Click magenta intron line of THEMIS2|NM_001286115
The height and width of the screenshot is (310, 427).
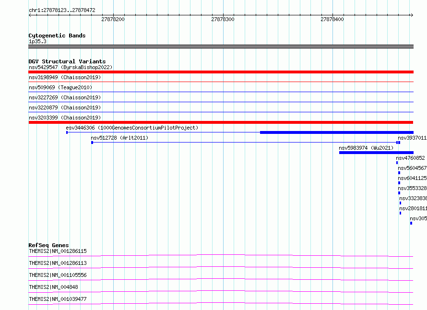pyautogui.click(x=221, y=255)
